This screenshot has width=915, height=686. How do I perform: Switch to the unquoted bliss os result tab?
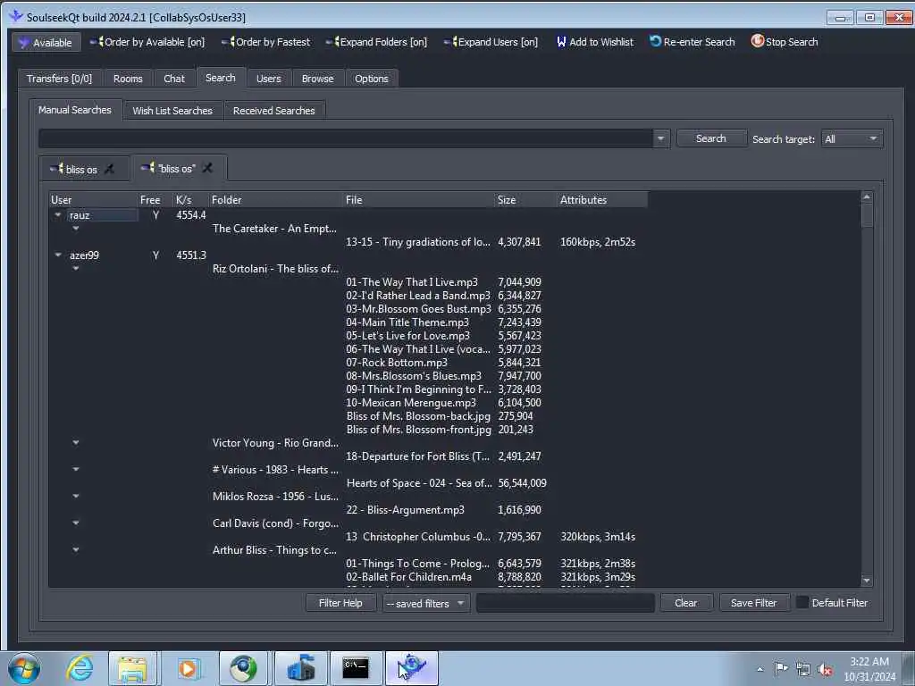coord(81,170)
